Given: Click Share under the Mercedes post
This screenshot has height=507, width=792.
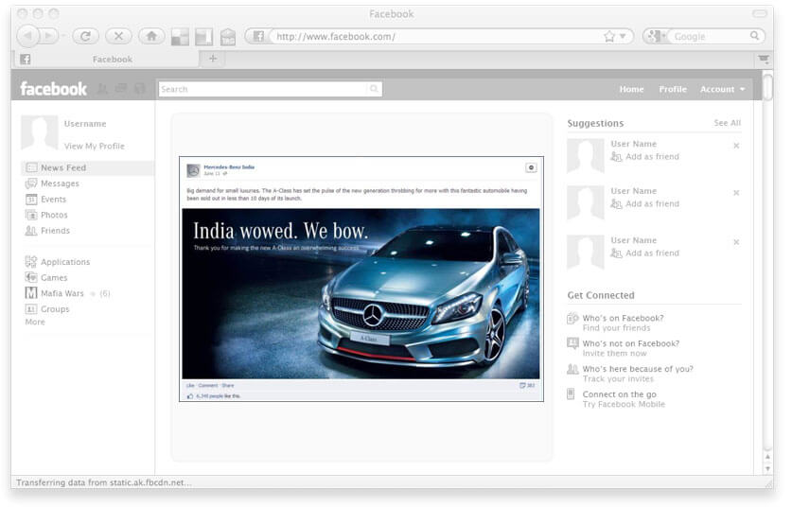Looking at the screenshot, I should coord(228,385).
